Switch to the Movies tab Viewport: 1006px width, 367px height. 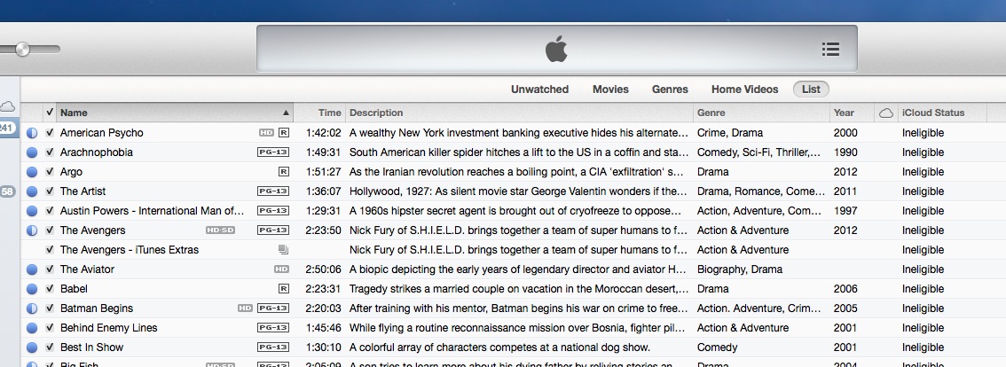click(610, 90)
